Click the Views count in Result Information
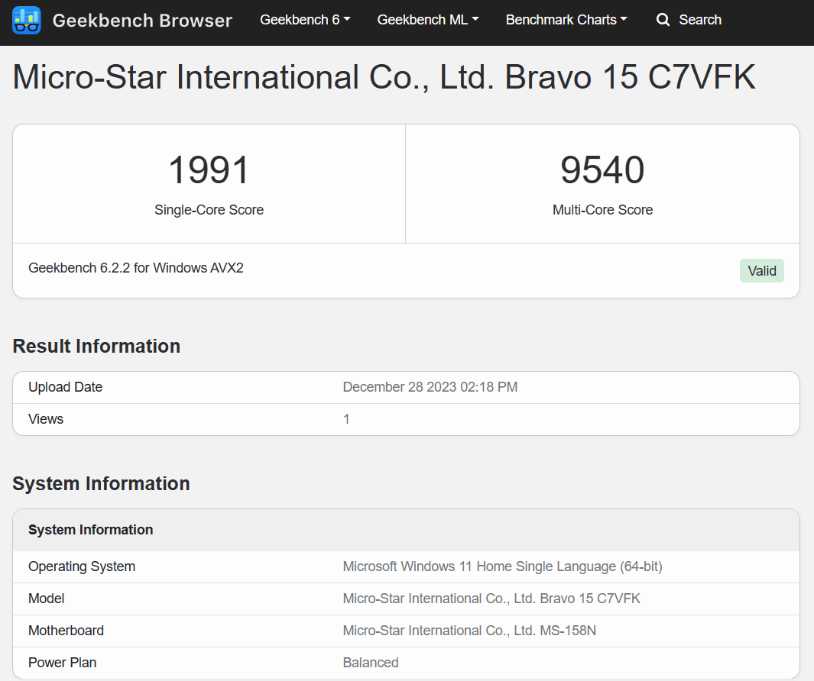This screenshot has height=681, width=814. coord(346,419)
